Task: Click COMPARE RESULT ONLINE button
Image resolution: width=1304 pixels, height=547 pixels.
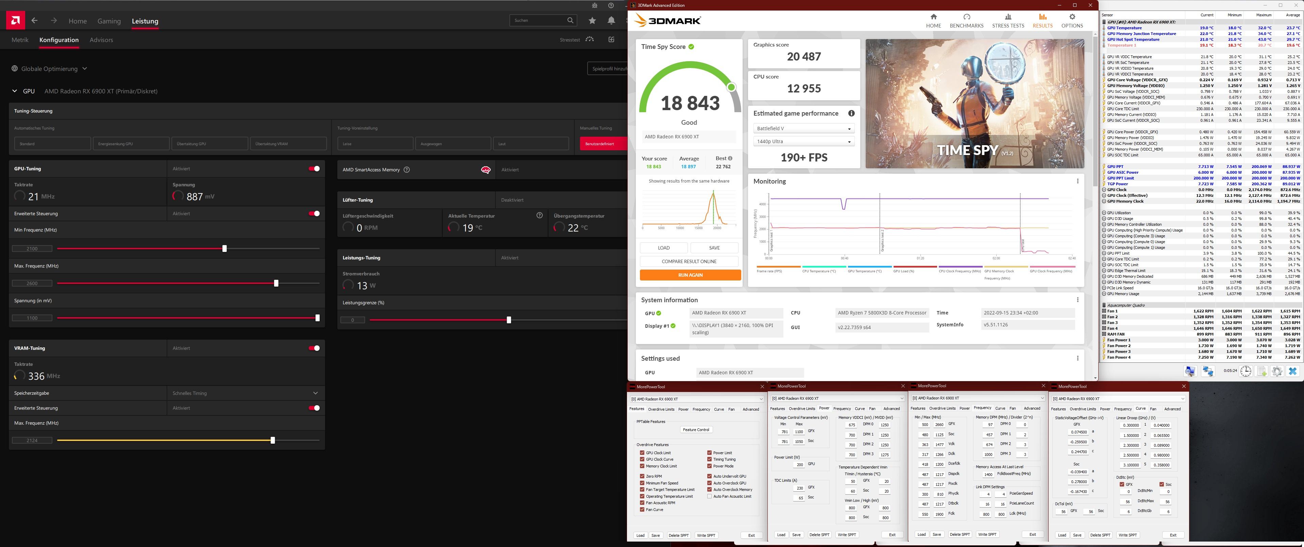Action: (689, 262)
